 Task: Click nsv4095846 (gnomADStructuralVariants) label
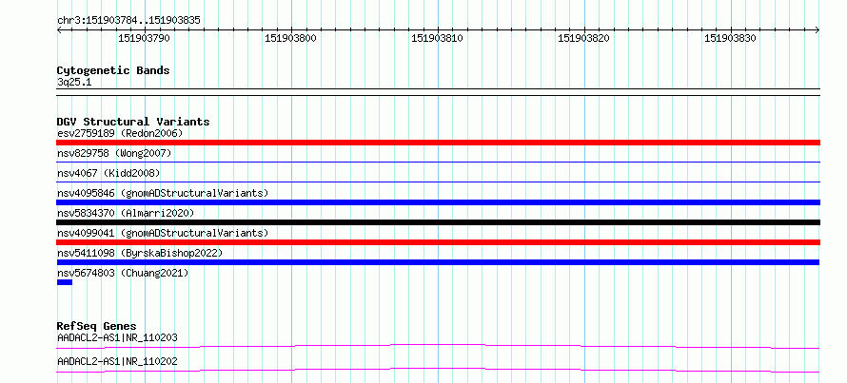pos(163,193)
